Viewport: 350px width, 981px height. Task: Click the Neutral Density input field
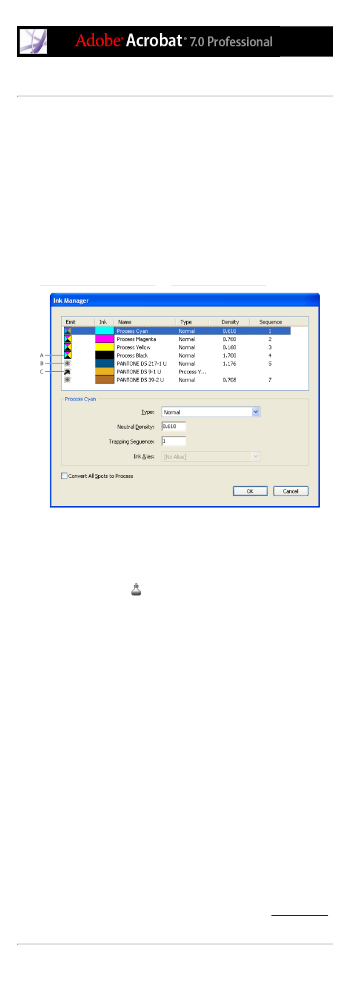(x=174, y=427)
